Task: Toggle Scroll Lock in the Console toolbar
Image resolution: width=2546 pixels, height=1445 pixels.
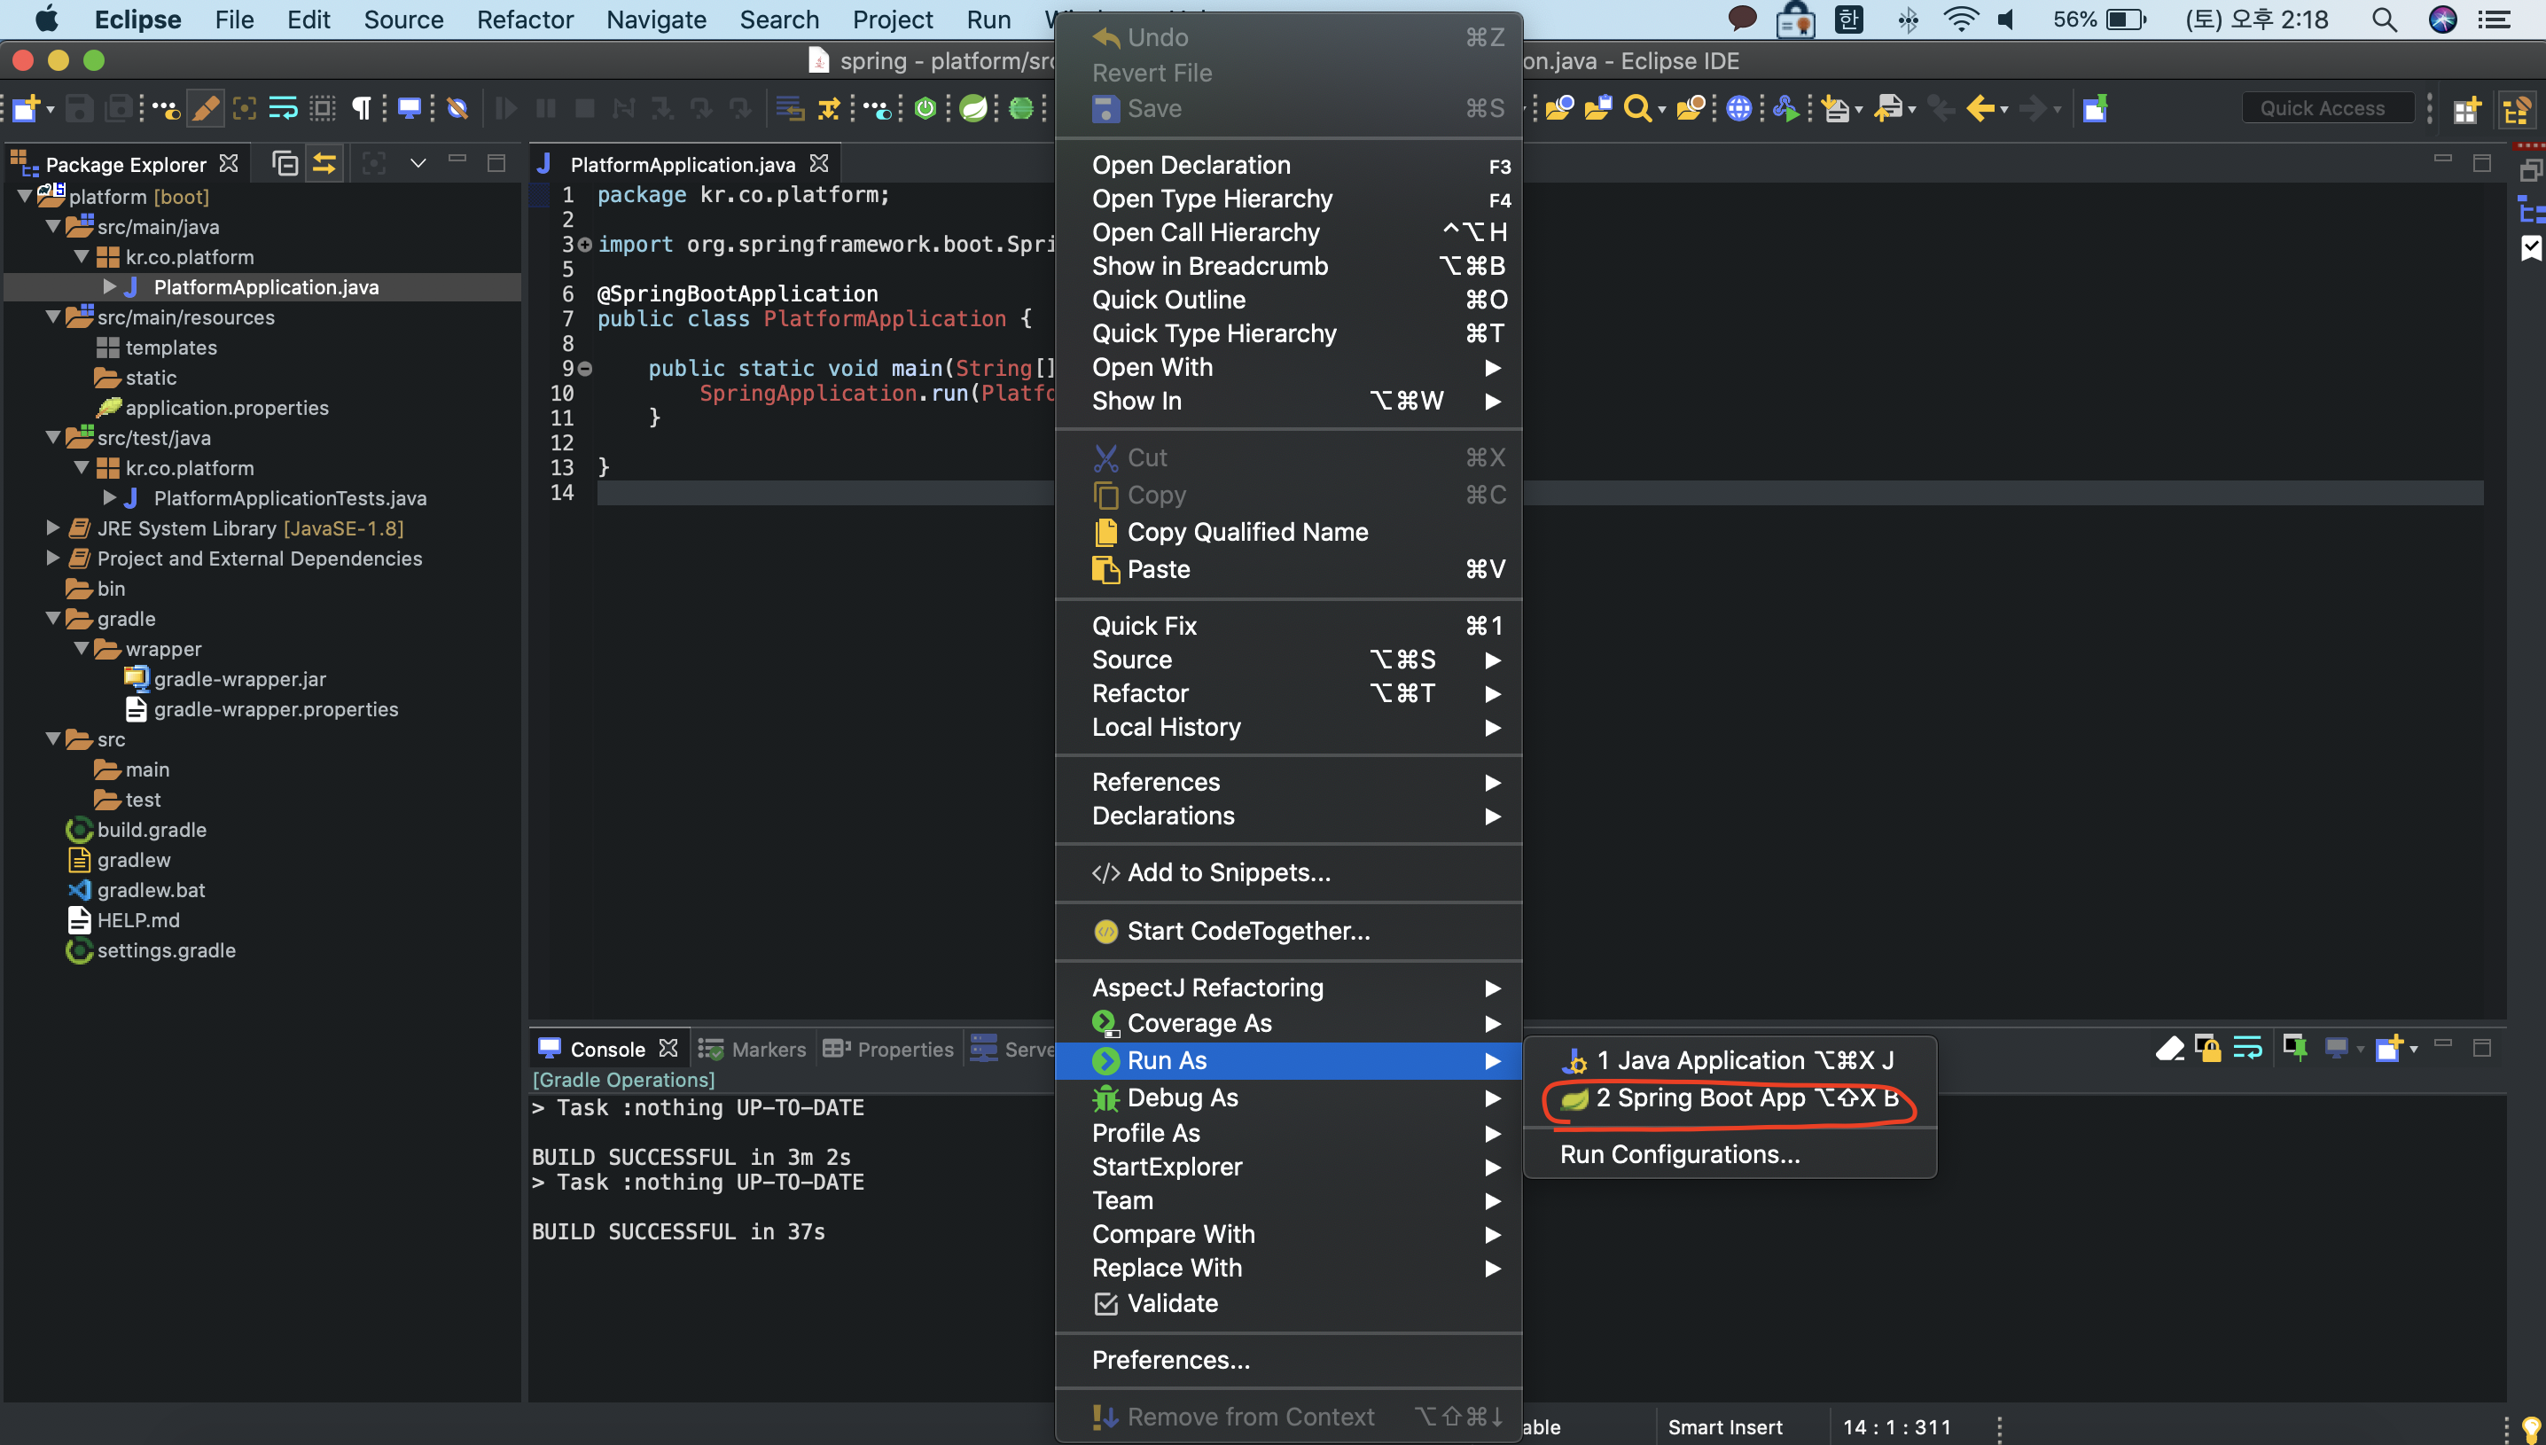Action: click(x=2207, y=1048)
